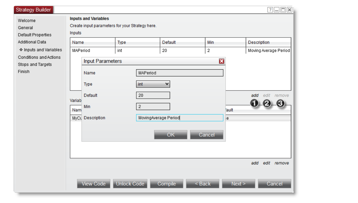Click the Inputs table Default column header
Image resolution: width=358 pixels, height=203 pixels.
[183, 42]
